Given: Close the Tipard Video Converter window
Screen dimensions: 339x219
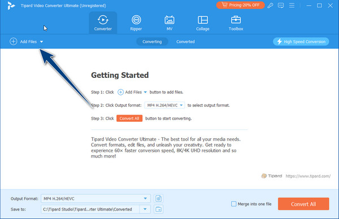Looking at the screenshot, I should 330,6.
